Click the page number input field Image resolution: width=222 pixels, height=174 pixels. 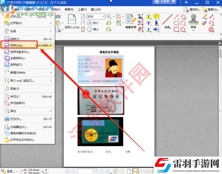pos(88,172)
